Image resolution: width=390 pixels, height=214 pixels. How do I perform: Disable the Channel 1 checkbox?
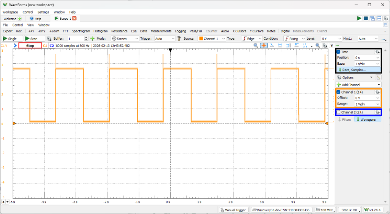pos(338,92)
